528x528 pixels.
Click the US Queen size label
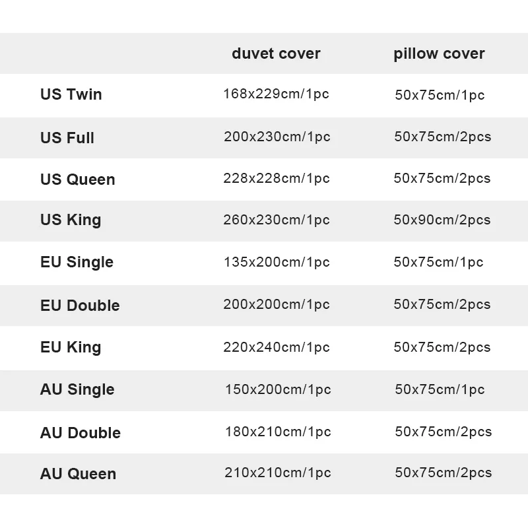78,180
